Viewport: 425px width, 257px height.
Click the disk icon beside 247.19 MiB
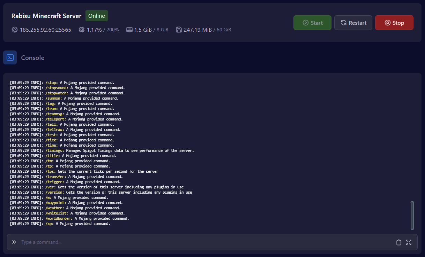click(x=179, y=30)
